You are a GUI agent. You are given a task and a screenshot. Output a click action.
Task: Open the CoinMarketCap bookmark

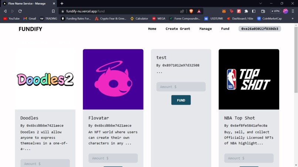(270, 18)
